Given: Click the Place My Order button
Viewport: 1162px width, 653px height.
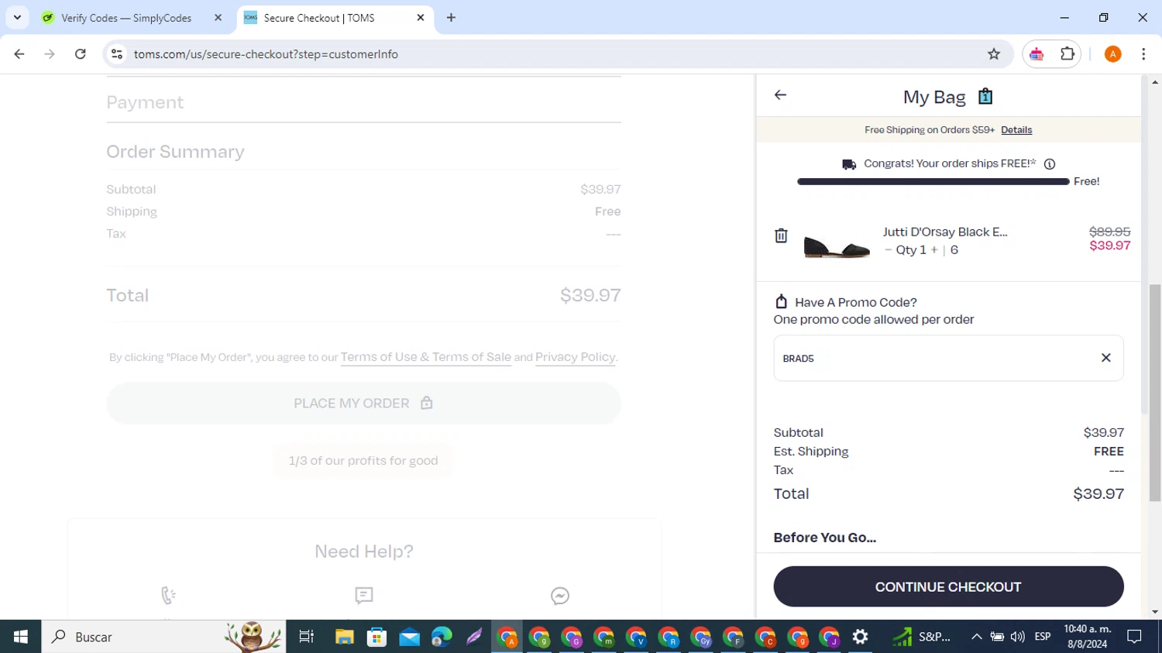Looking at the screenshot, I should tap(364, 404).
